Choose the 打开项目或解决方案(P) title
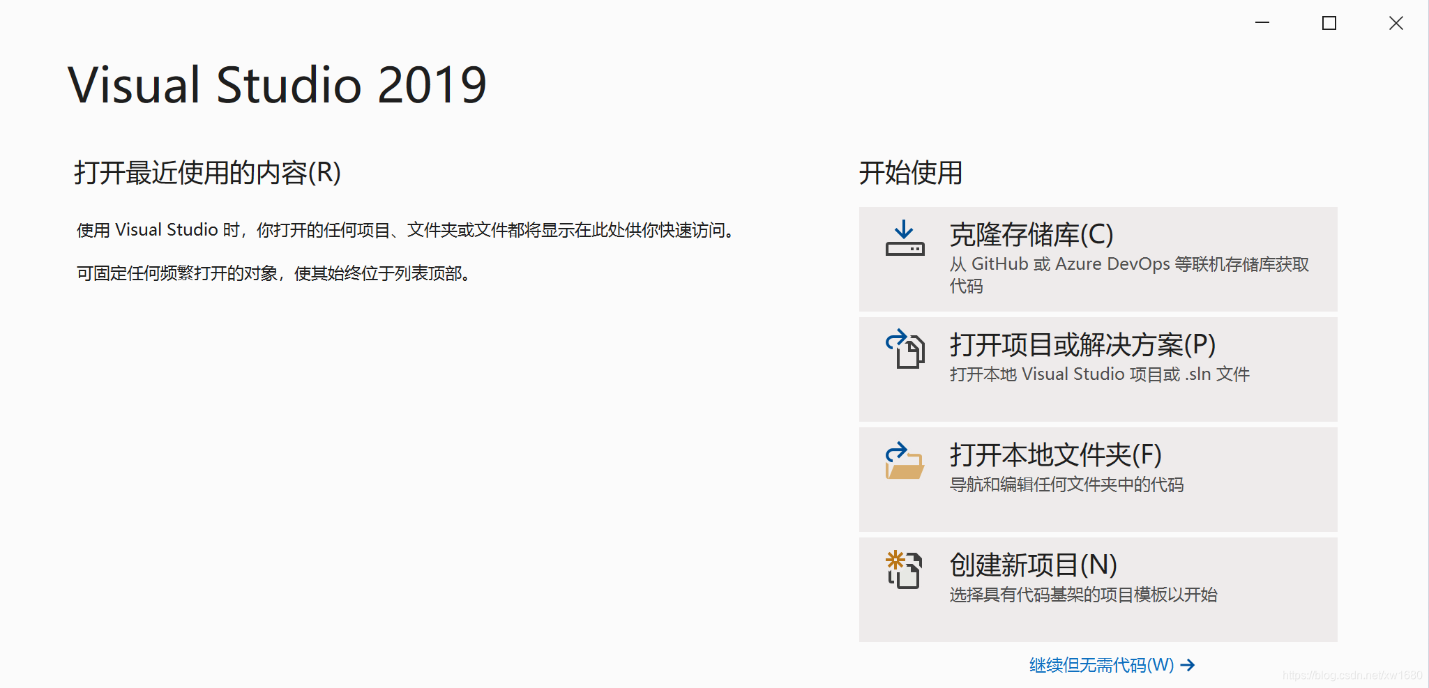Screen dimensions: 1429x688 (x=1083, y=345)
